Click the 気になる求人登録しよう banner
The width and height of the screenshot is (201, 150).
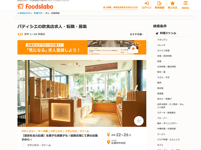point(82,47)
